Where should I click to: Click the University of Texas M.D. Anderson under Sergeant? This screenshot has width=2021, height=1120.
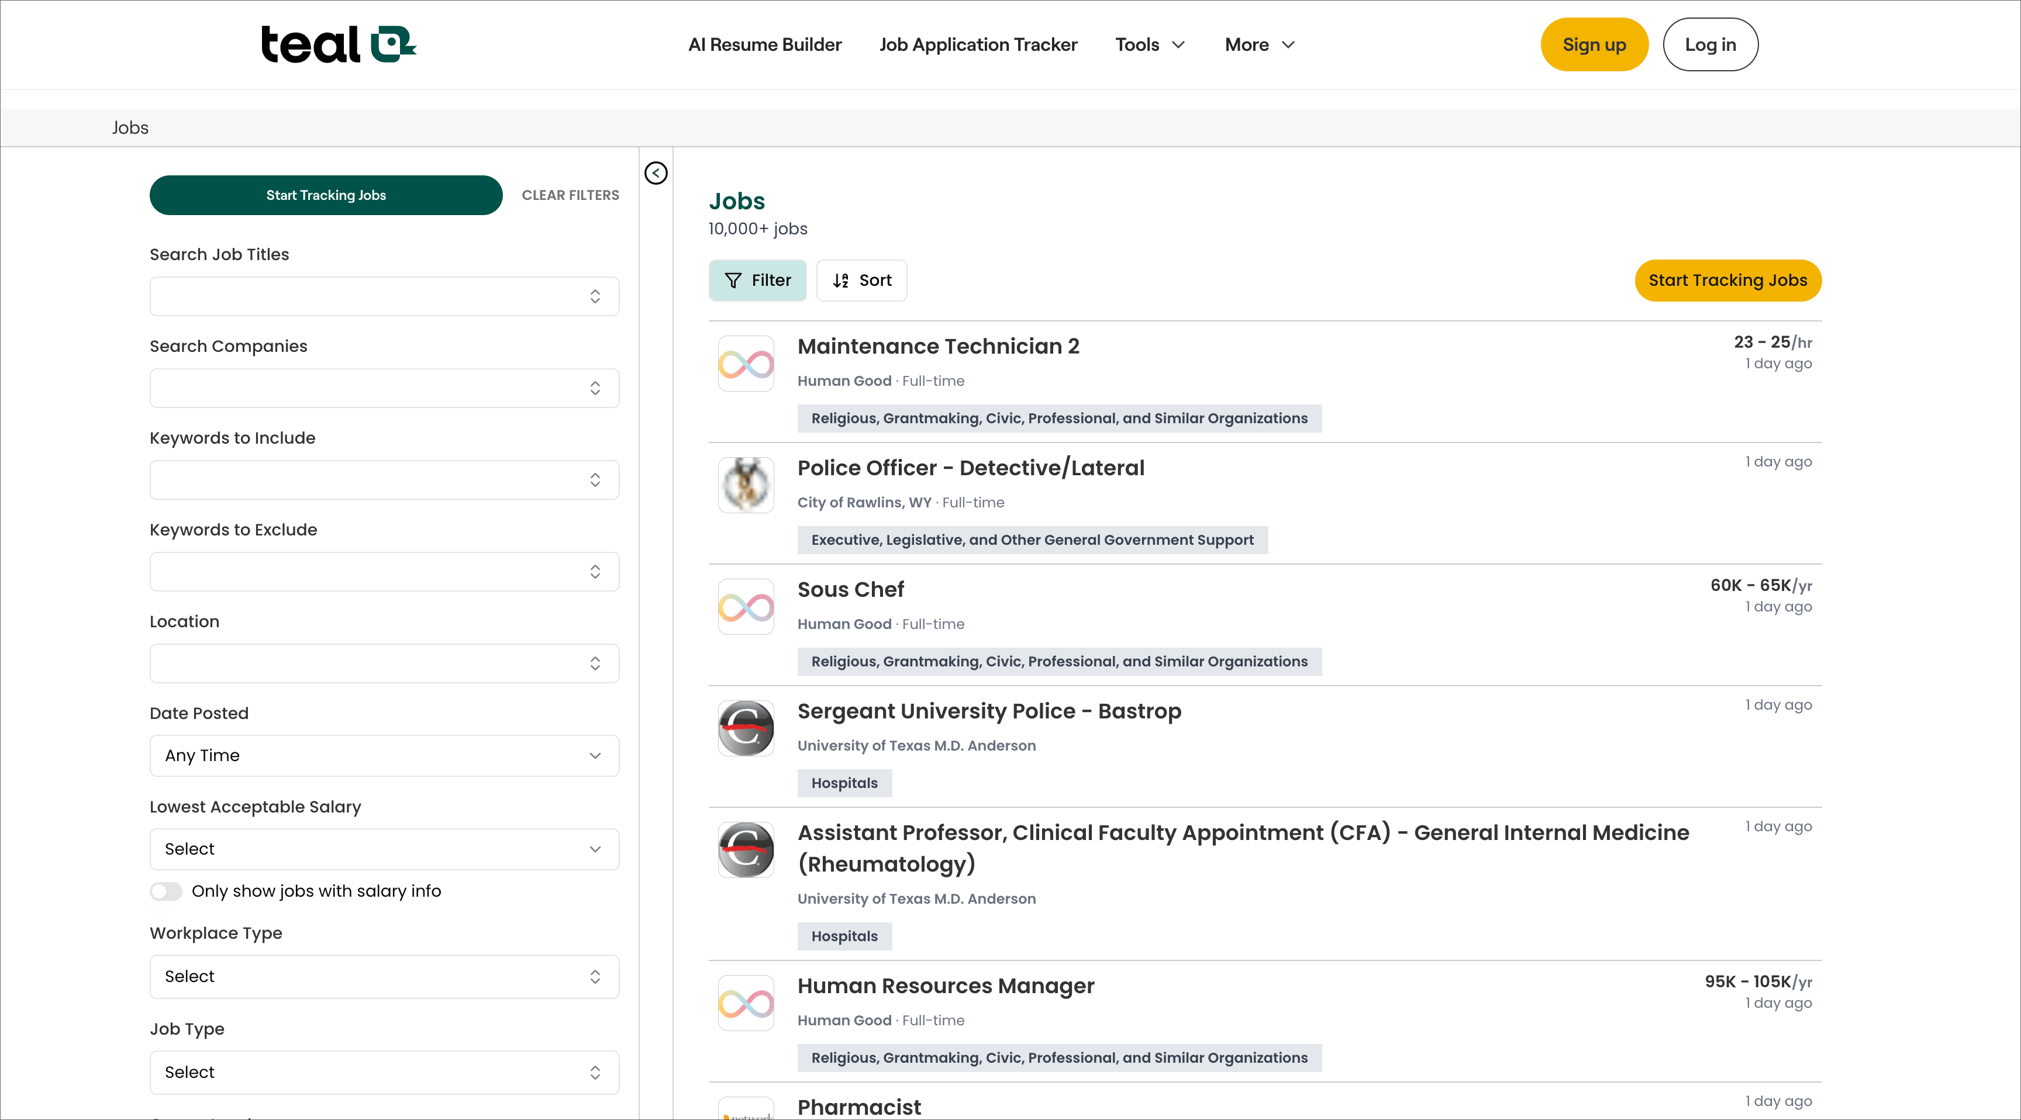[916, 746]
